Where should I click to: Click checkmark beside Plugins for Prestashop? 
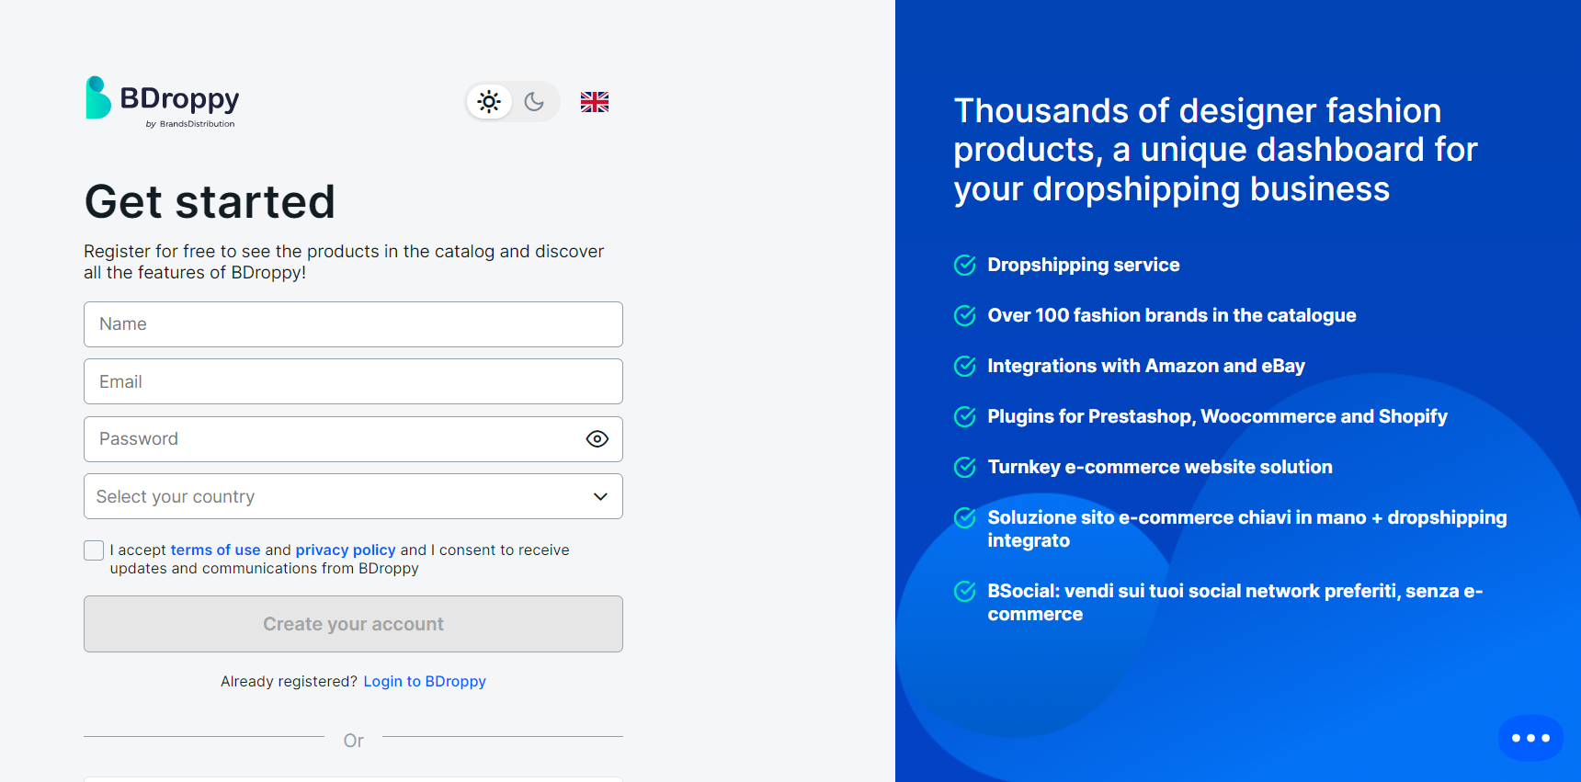965,417
